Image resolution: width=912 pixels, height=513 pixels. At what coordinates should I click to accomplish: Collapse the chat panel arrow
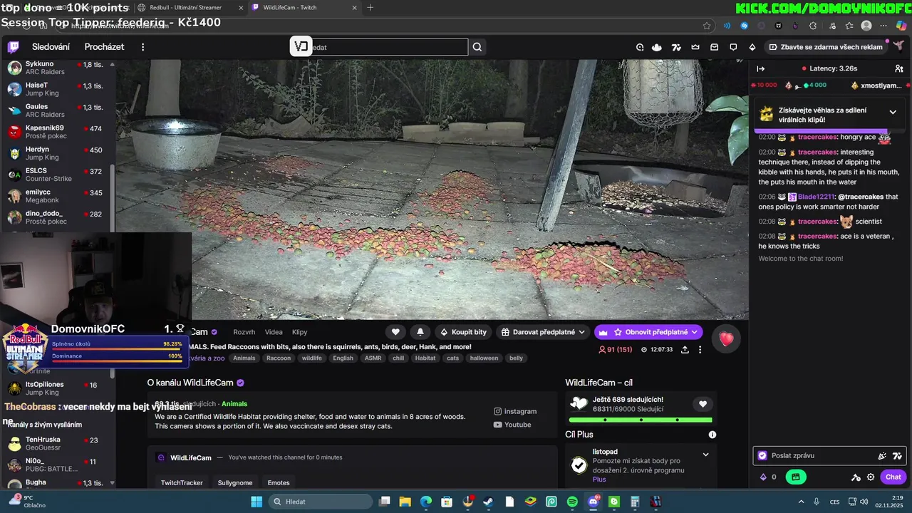click(x=760, y=68)
